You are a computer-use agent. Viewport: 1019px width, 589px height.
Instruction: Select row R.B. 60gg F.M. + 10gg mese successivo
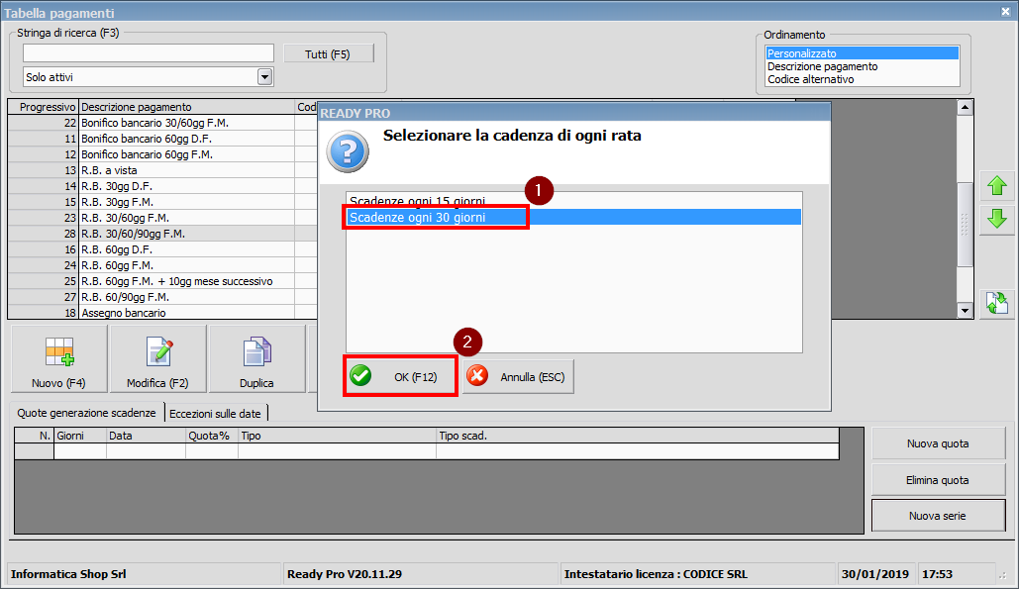(x=162, y=281)
